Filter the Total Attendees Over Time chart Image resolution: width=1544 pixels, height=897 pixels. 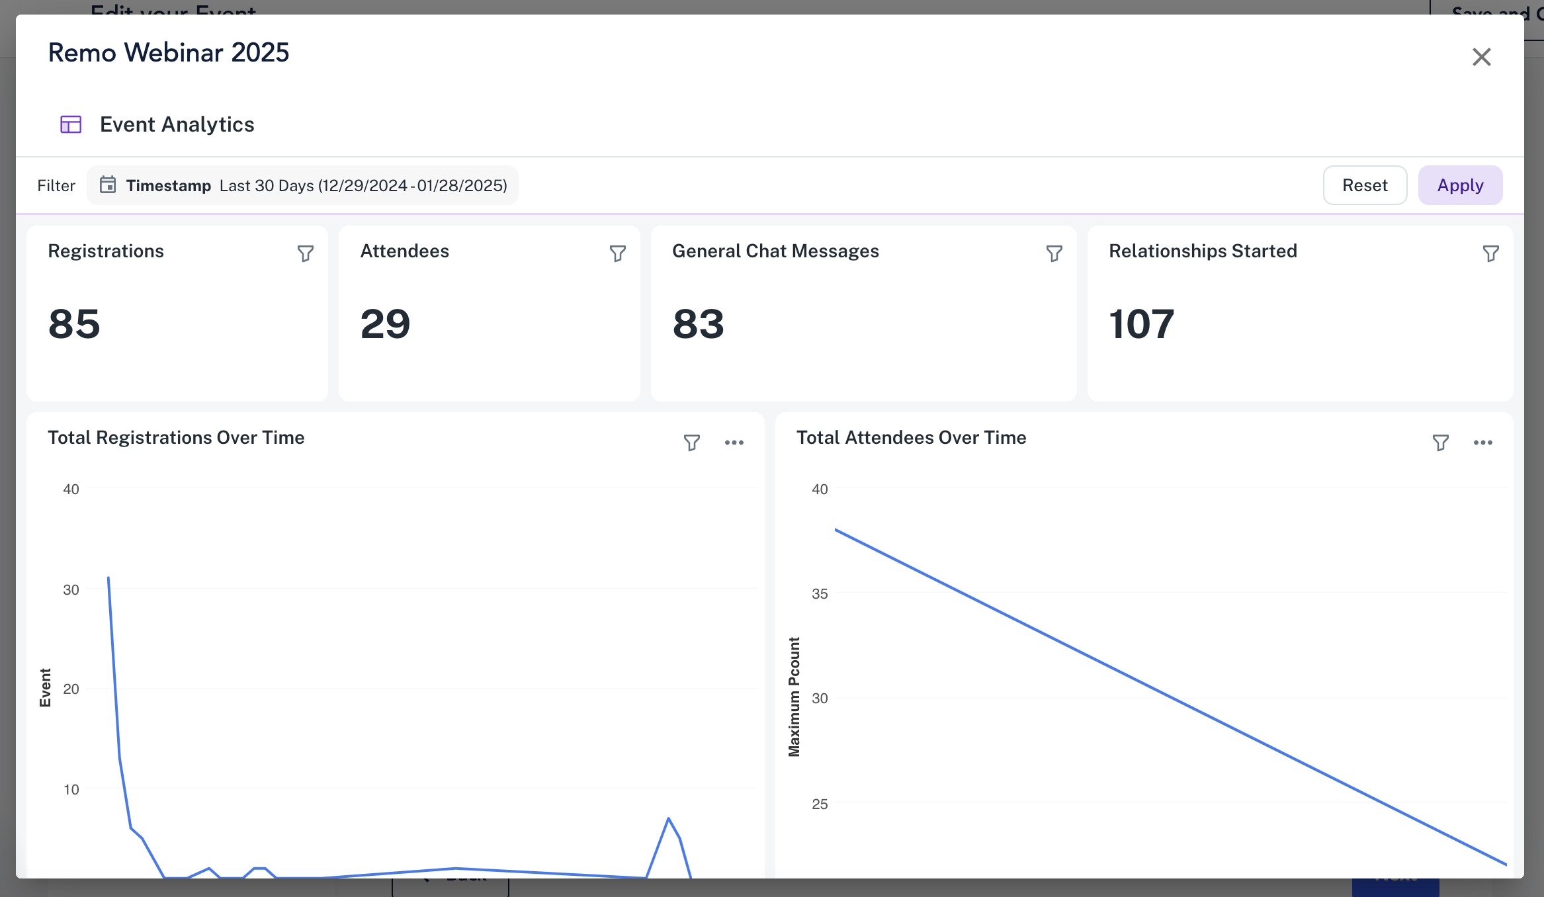(1440, 443)
